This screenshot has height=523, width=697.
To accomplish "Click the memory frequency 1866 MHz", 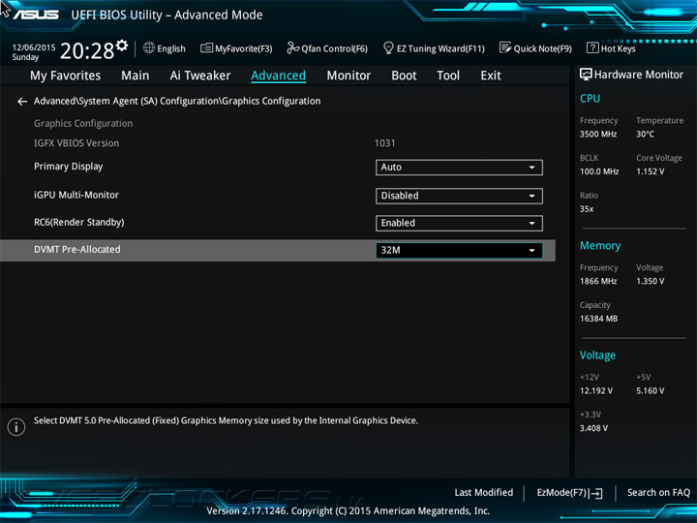I will (x=598, y=282).
